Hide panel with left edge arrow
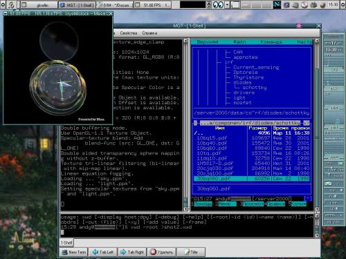Viewport: 346px width, 259px height. 3,5
